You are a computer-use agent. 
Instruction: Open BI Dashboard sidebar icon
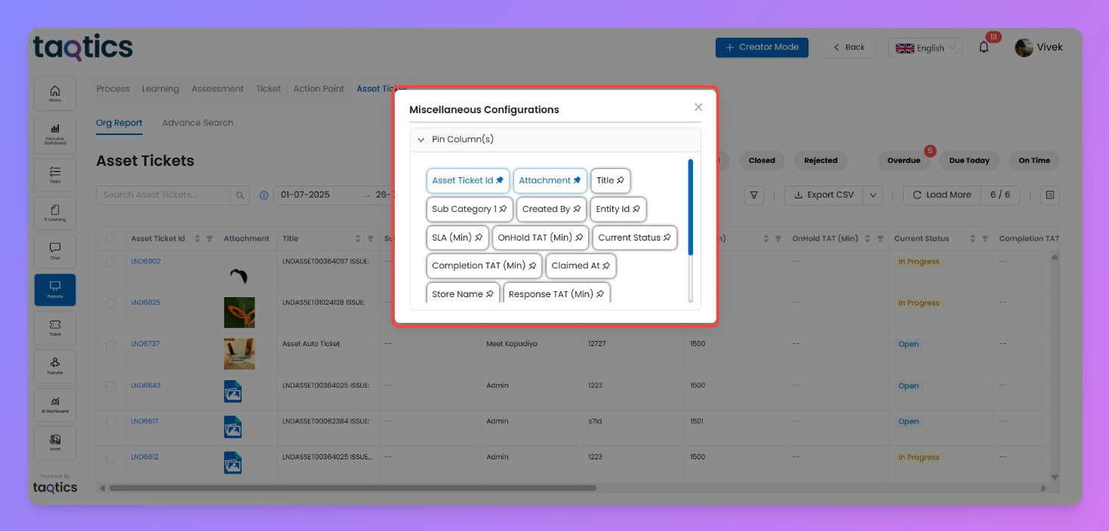point(55,404)
